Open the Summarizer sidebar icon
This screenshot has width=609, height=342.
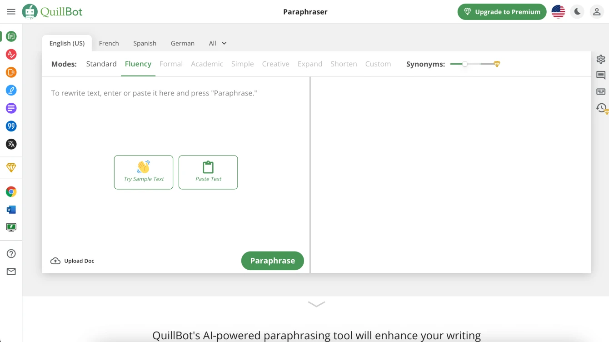[x=11, y=108]
